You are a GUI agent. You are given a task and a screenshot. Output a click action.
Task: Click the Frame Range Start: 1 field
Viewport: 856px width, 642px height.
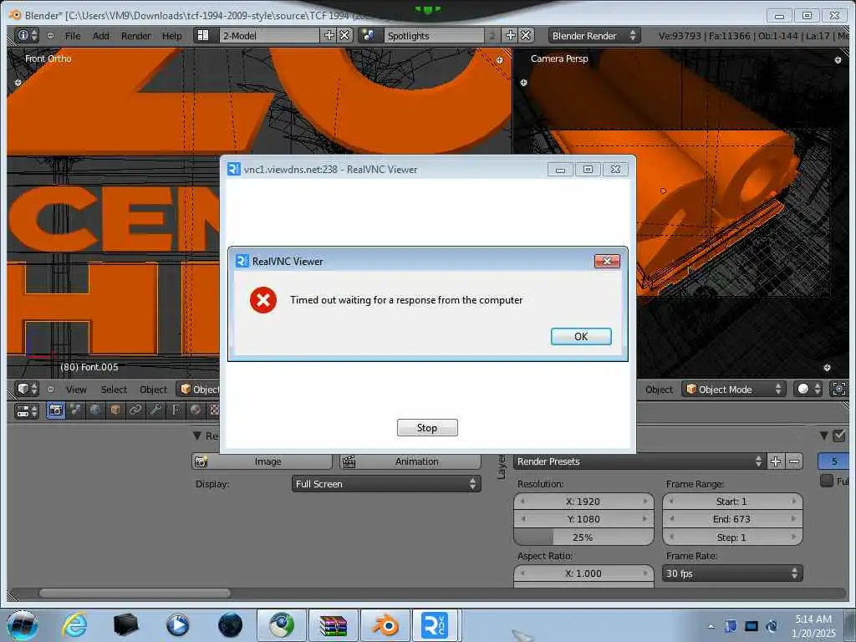(732, 502)
